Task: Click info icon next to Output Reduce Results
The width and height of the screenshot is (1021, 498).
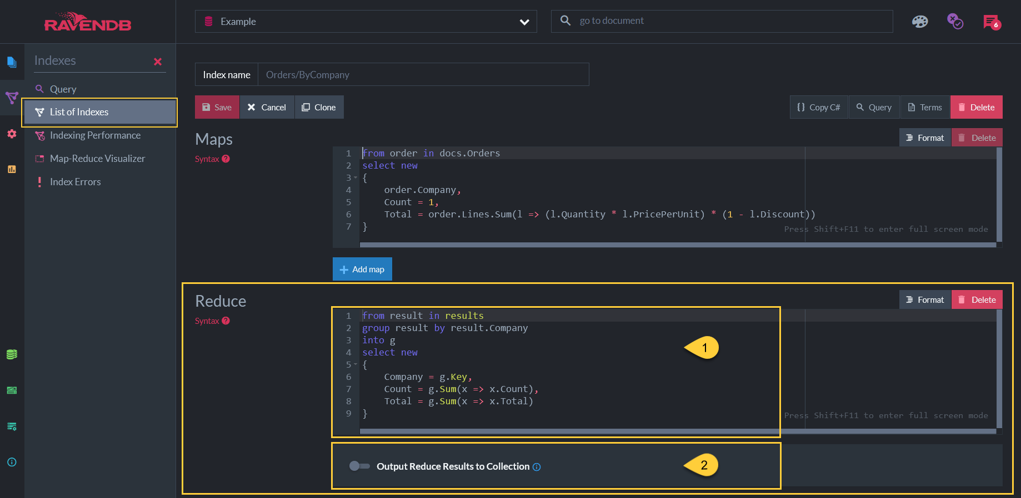Action: [537, 467]
